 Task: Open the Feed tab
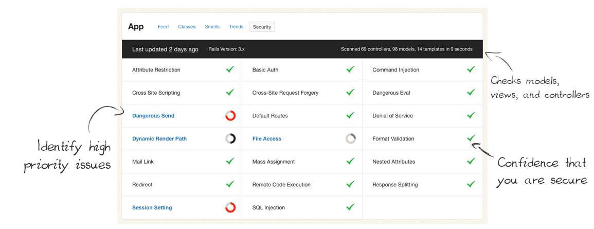pyautogui.click(x=163, y=27)
